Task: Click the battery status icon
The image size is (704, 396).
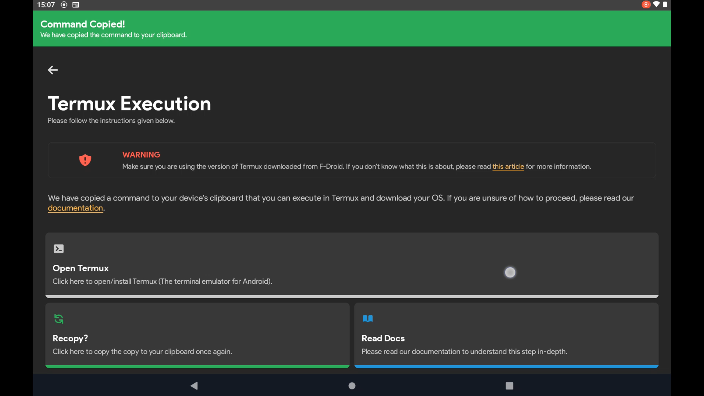Action: [665, 5]
